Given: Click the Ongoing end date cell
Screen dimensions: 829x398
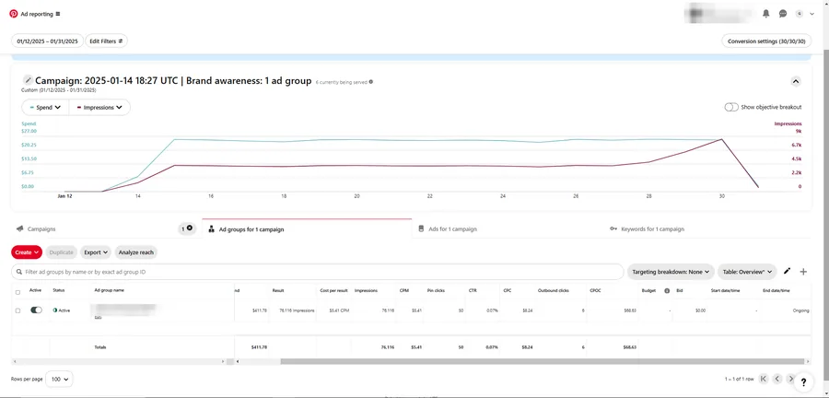Looking at the screenshot, I should coord(800,310).
